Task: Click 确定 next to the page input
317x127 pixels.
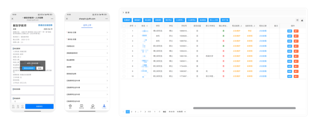Action: pos(164,112)
